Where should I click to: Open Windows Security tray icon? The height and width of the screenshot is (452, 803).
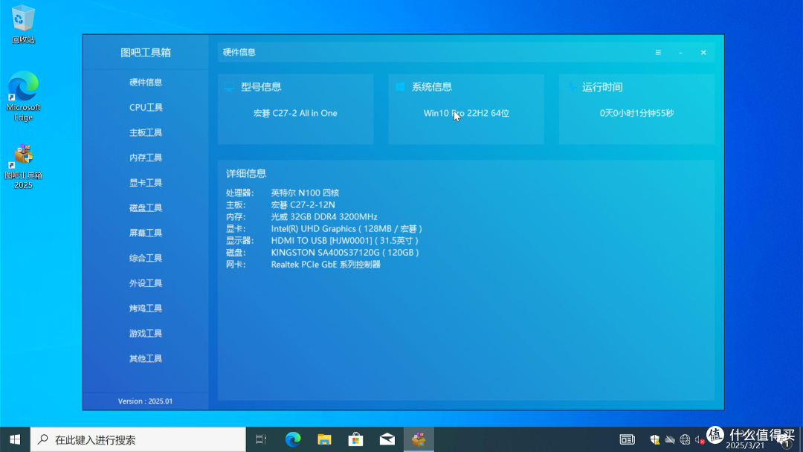pos(654,439)
